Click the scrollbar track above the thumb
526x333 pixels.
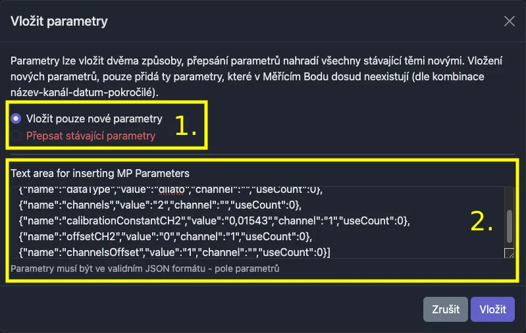click(x=509, y=197)
